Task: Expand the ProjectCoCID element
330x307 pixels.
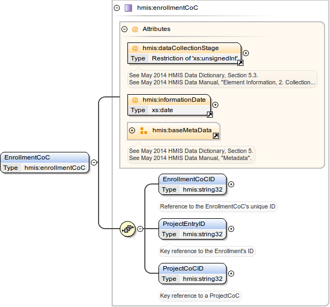Action: tap(231, 274)
